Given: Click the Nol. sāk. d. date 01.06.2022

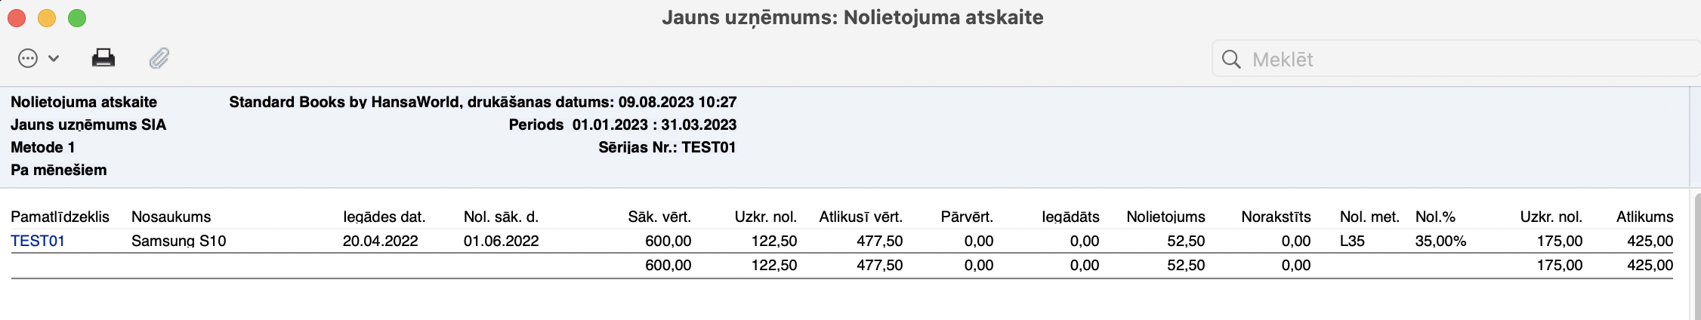Looking at the screenshot, I should coord(501,241).
